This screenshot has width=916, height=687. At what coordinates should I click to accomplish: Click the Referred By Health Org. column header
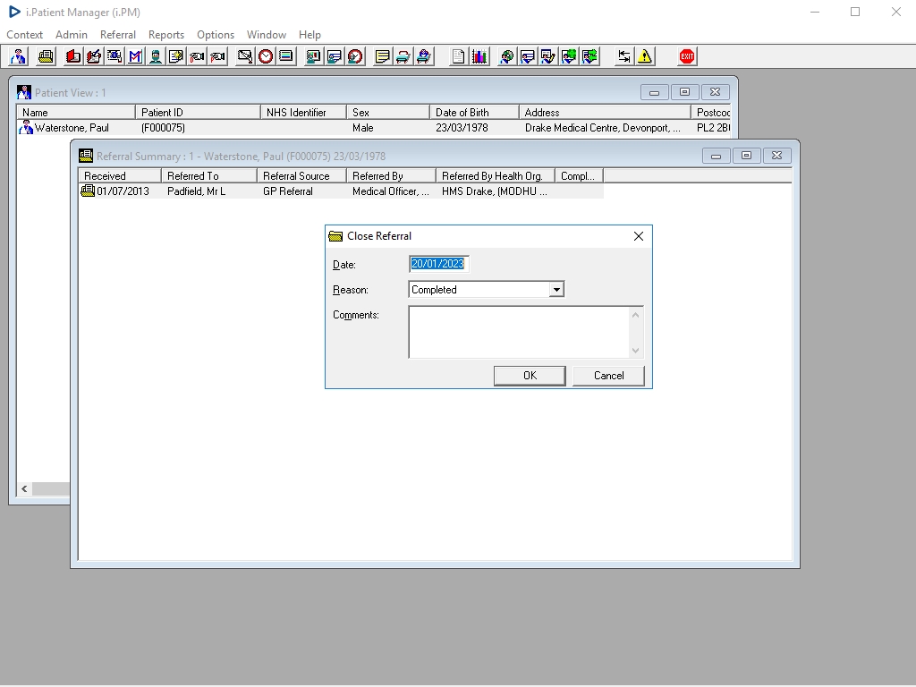pos(496,176)
